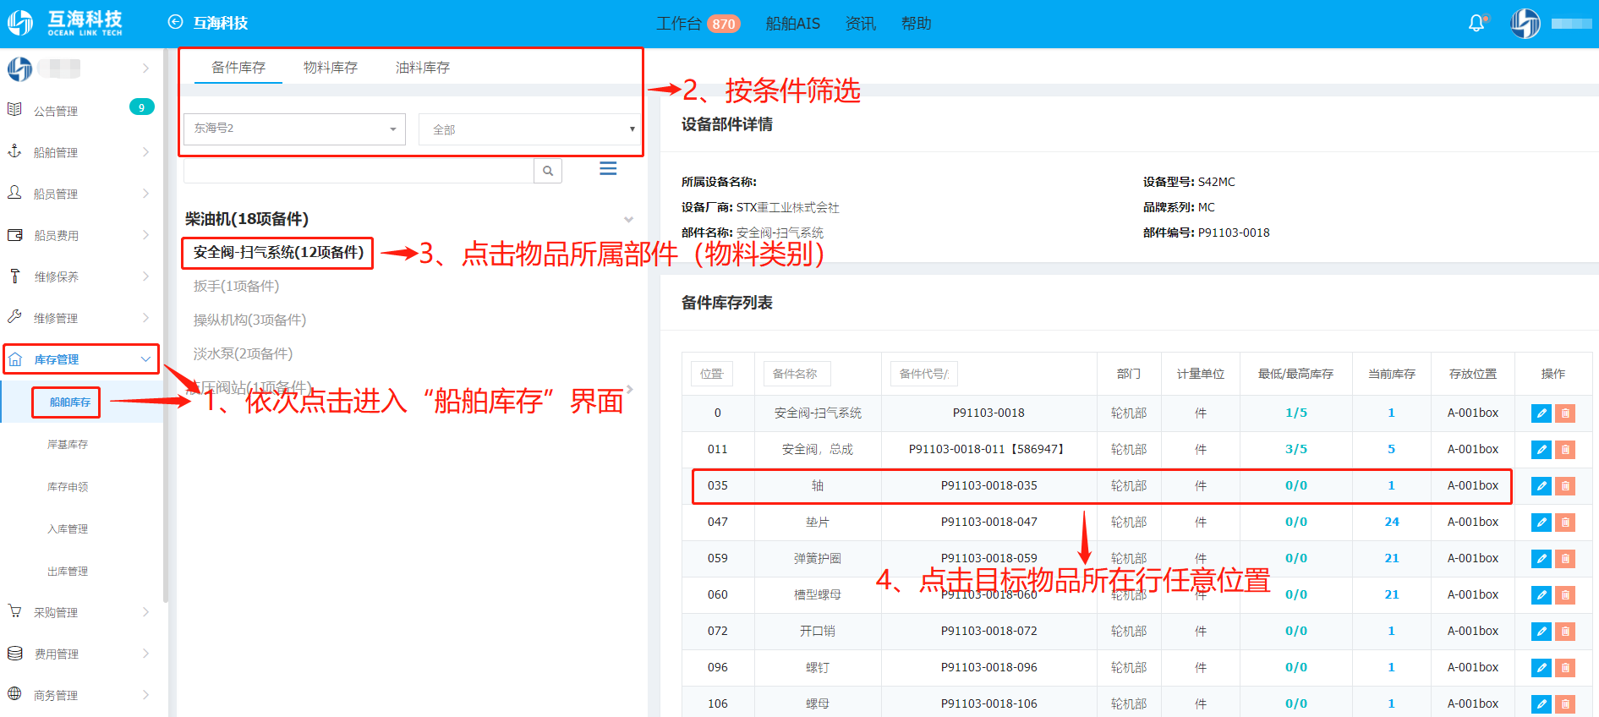
Task: Click the 870 badge on 工作台
Action: pyautogui.click(x=724, y=24)
